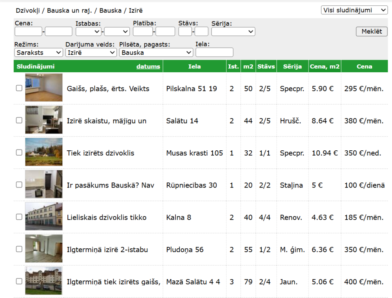
Task: Open the Mazā Salātu listing photo
Action: click(x=44, y=281)
